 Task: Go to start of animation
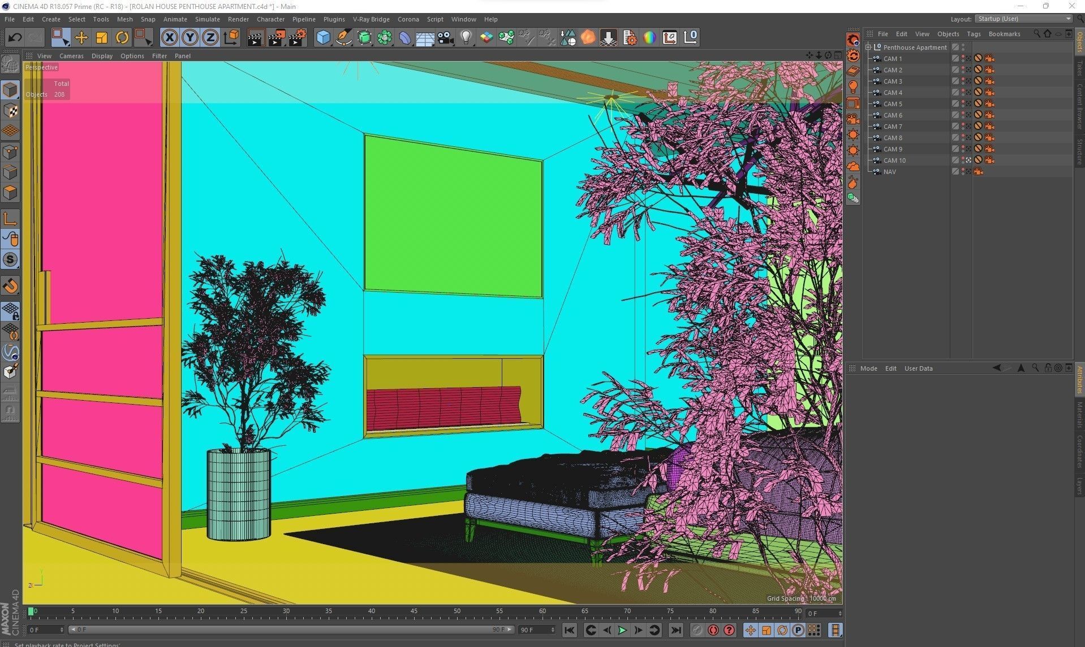570,630
